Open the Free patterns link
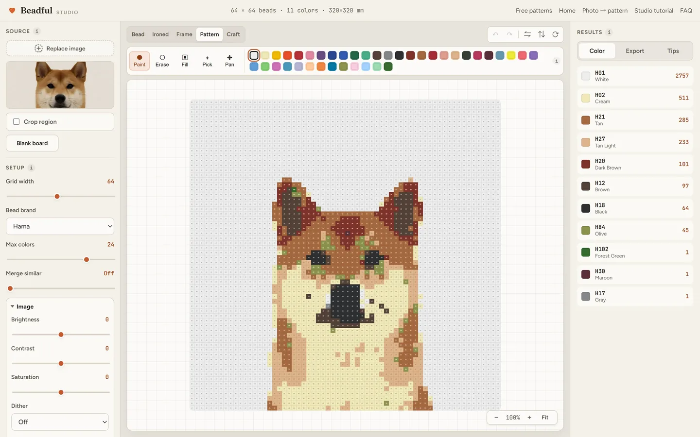700x437 pixels. [x=534, y=11]
